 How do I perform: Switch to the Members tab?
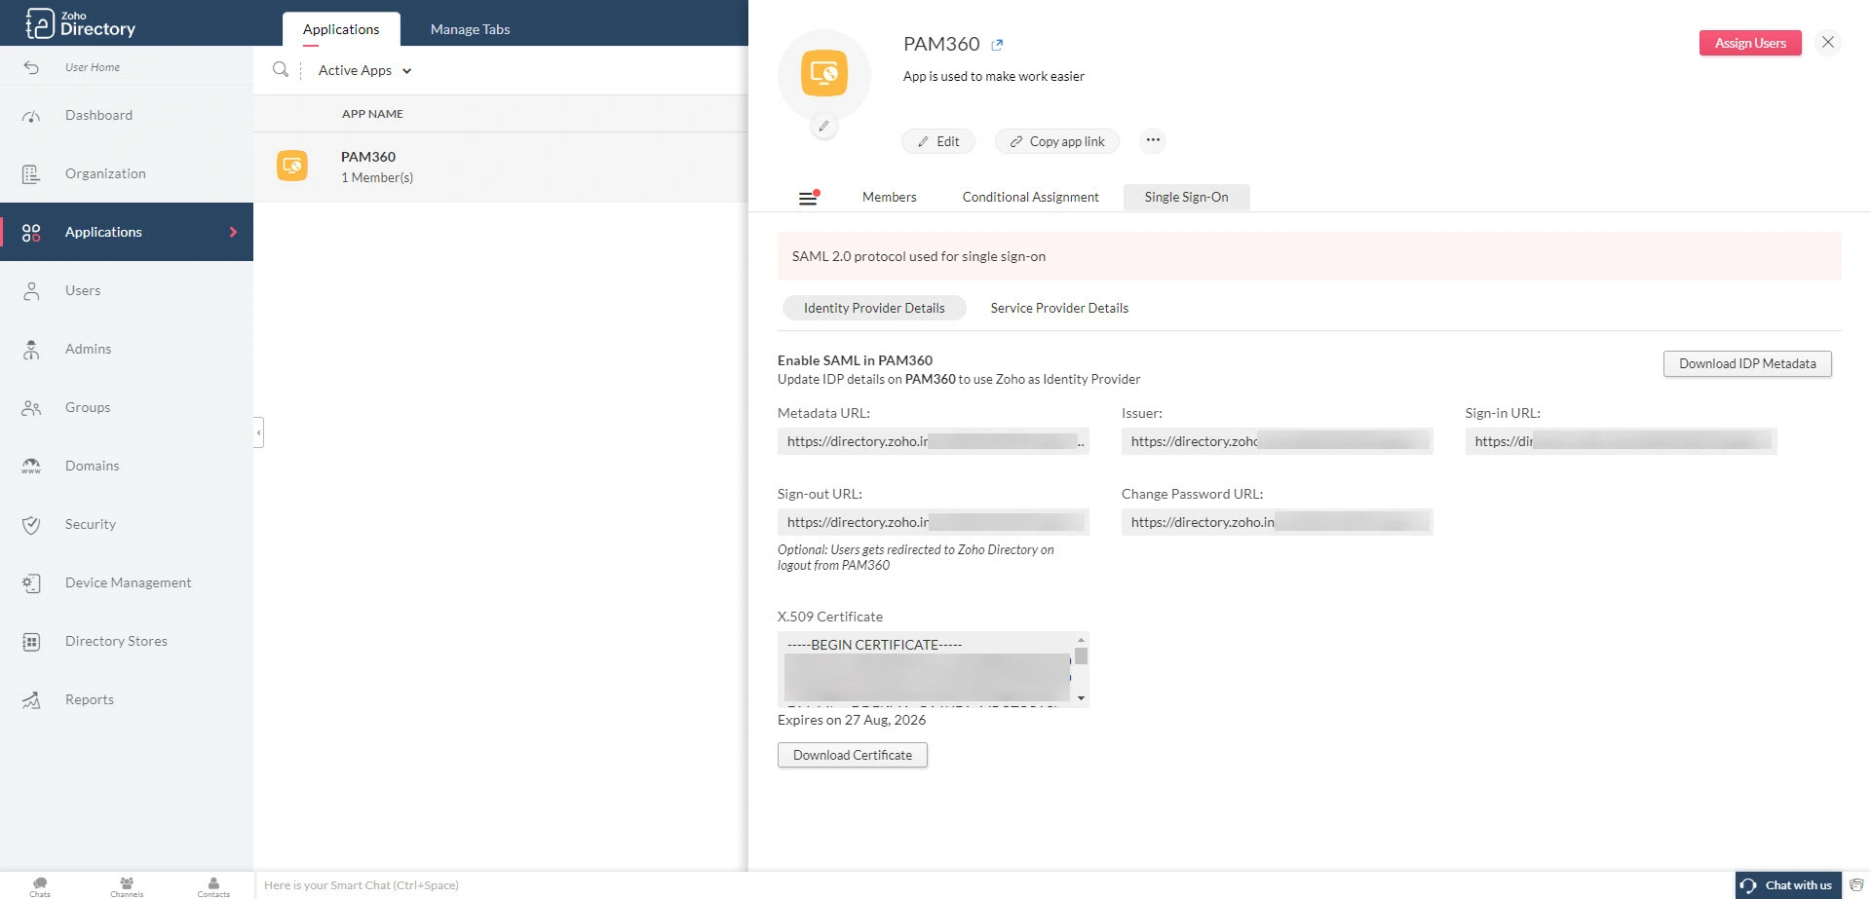click(888, 197)
